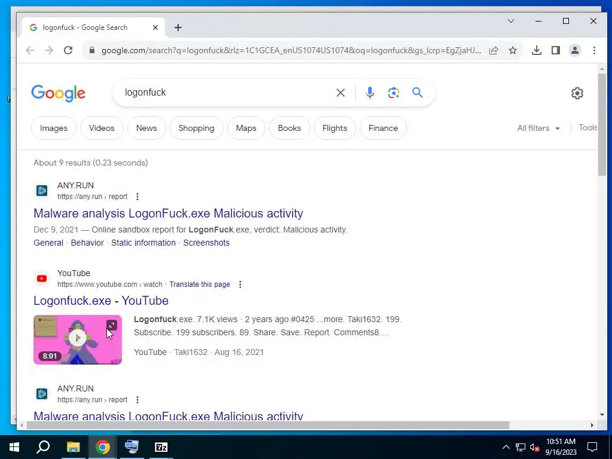Filter results by Videos
This screenshot has width=612, height=459.
pyautogui.click(x=102, y=128)
